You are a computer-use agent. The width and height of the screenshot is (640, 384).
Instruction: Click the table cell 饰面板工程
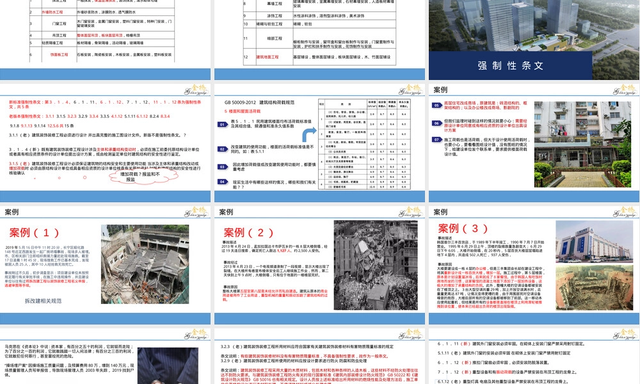click(59, 54)
